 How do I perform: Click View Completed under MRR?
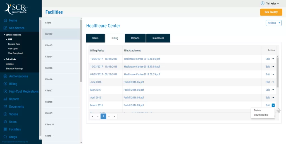(15, 53)
